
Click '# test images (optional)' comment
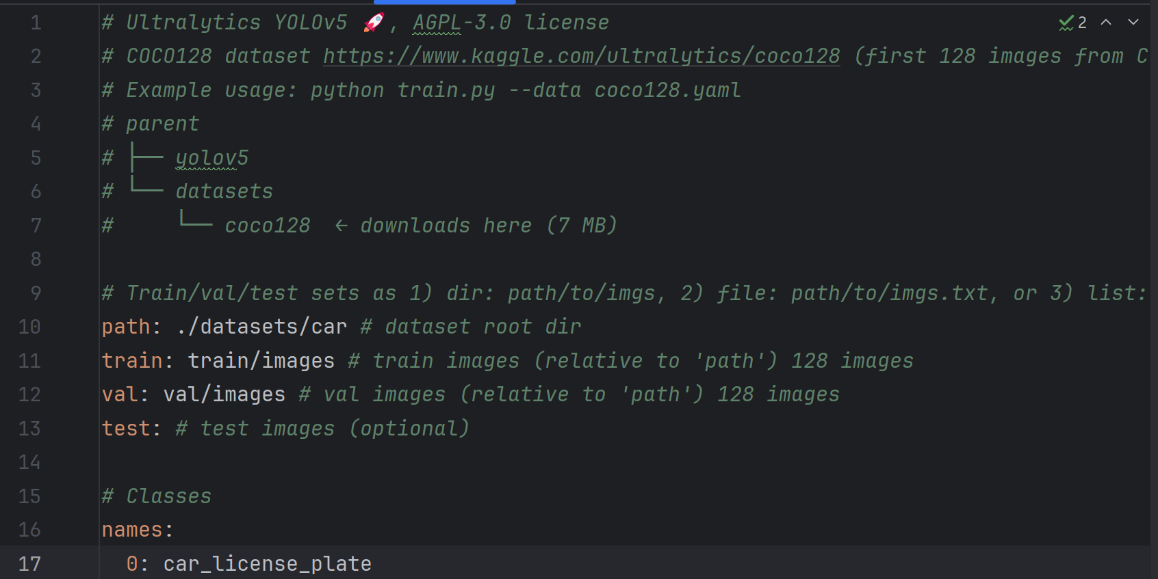click(323, 429)
